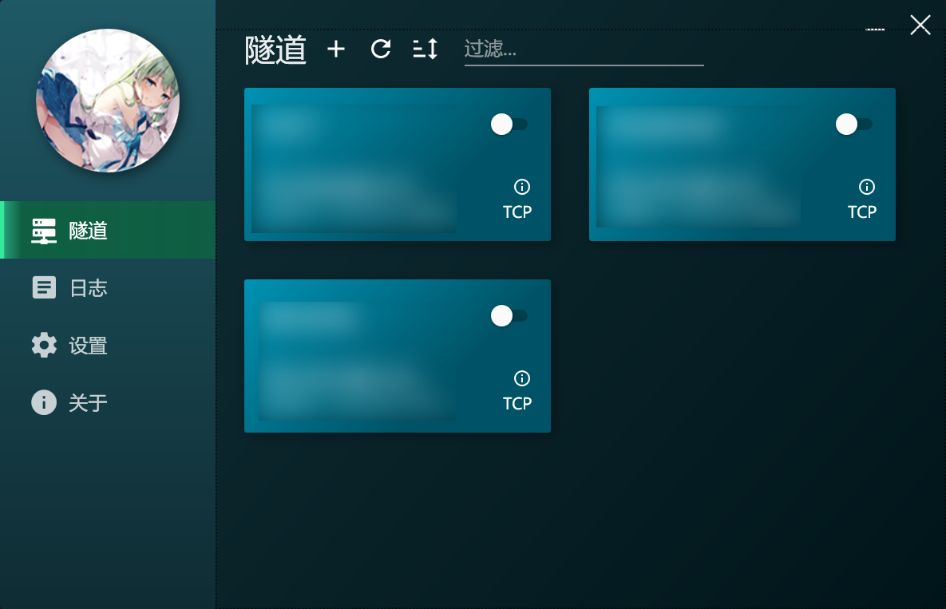Select the bottom-left TCP tunnel card
The height and width of the screenshot is (609, 946).
tap(398, 356)
